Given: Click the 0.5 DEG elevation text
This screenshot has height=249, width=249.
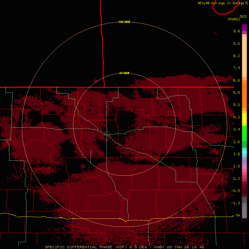Looking at the screenshot, I should point(138,247).
